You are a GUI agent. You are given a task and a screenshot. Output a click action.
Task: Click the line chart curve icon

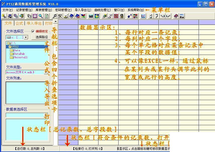click(143, 16)
